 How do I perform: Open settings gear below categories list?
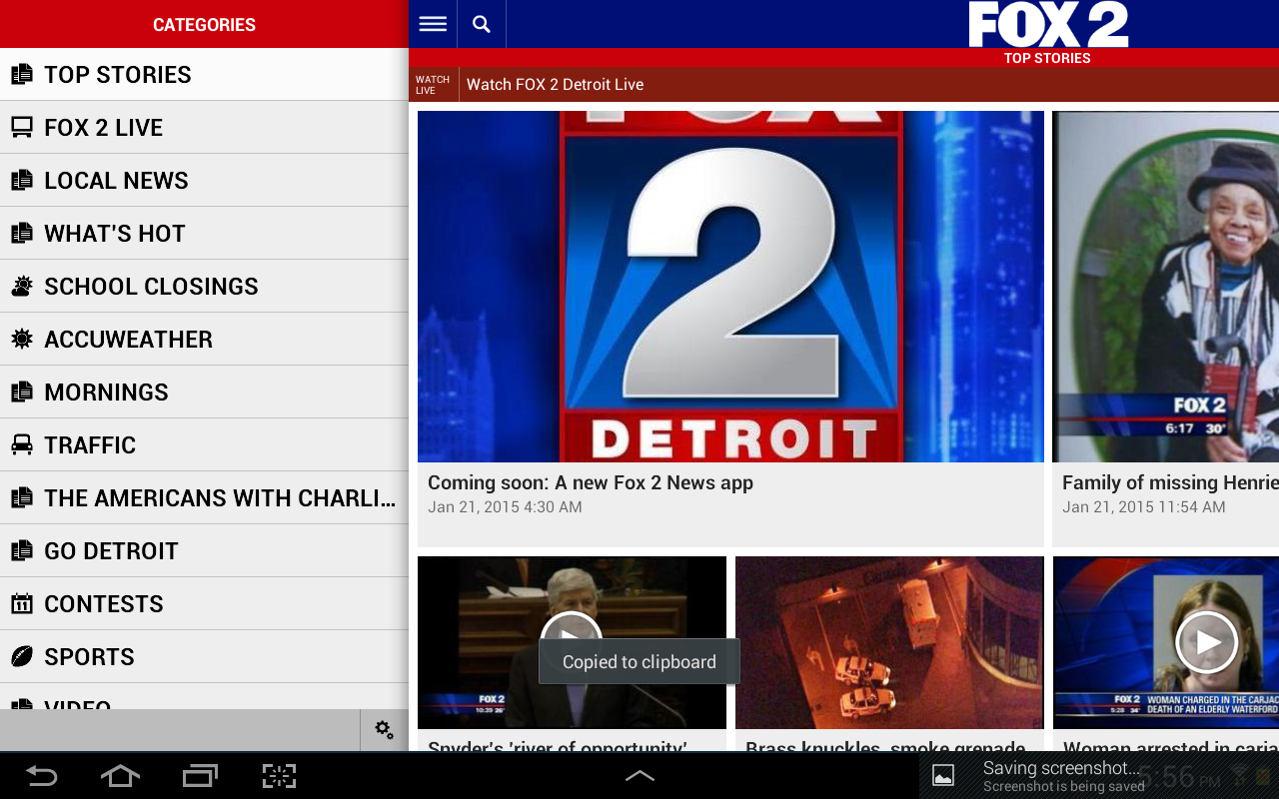click(x=384, y=730)
